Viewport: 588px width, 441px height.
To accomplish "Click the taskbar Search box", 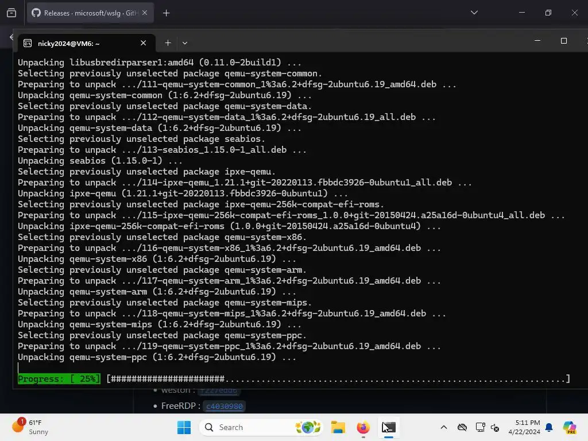I will tap(261, 427).
